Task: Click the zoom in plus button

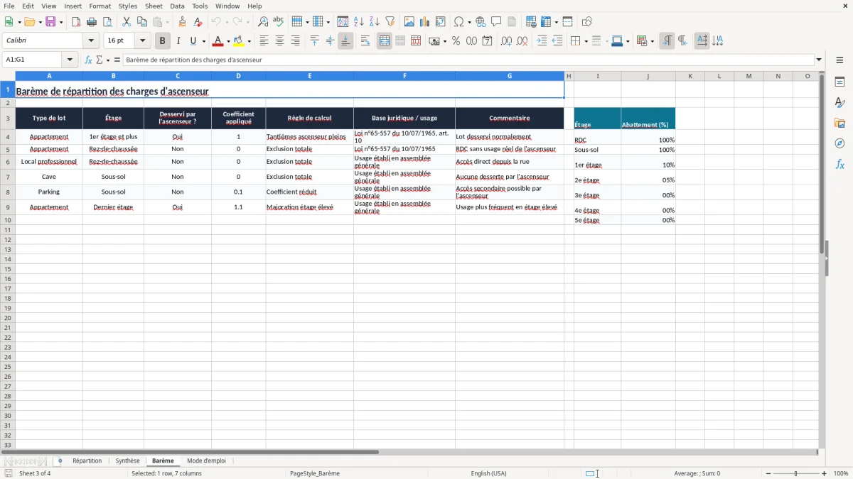Action: (825, 473)
